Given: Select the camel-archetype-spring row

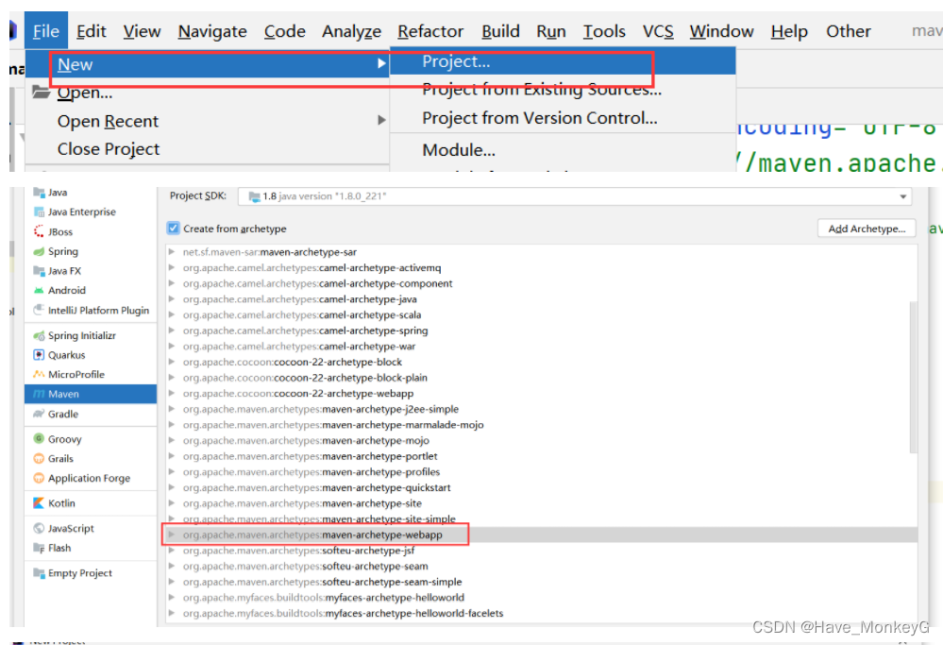Looking at the screenshot, I should click(541, 331).
